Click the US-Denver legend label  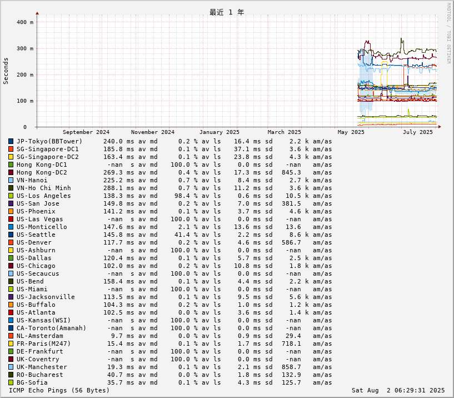(34, 242)
